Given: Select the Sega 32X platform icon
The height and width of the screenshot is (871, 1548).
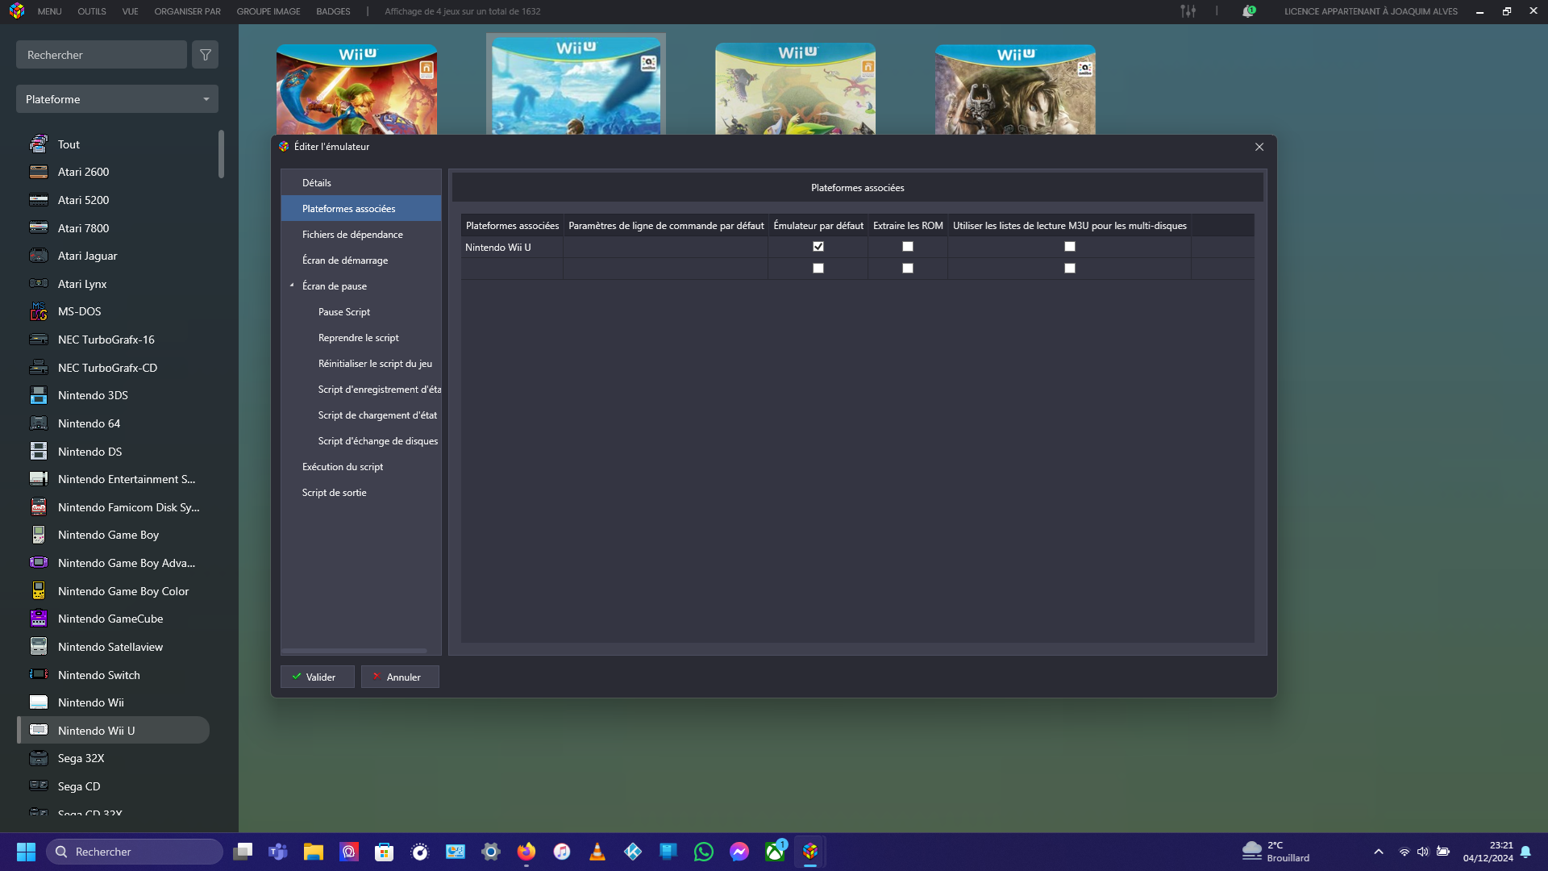Looking at the screenshot, I should tap(39, 758).
